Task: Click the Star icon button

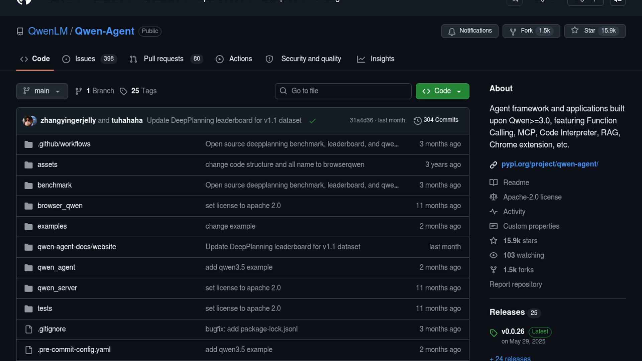Action: 574,30
